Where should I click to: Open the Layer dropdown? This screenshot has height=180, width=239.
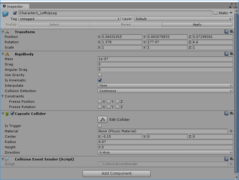coord(183,19)
